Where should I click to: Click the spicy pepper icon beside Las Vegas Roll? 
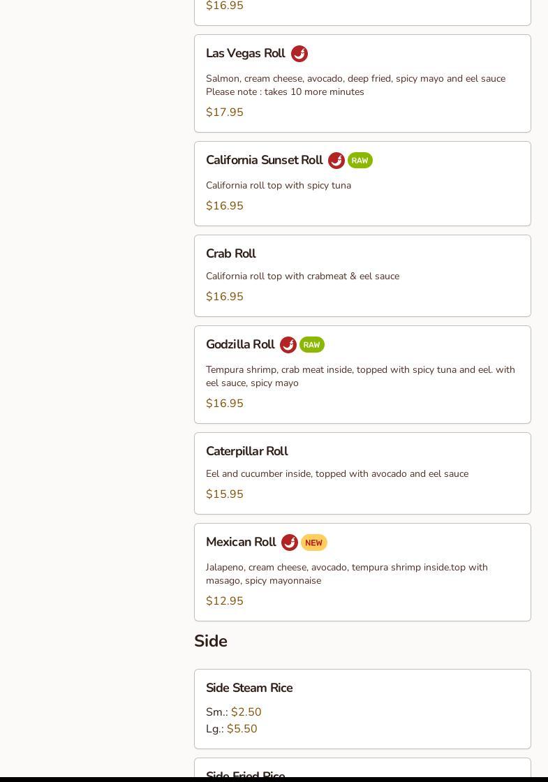pyautogui.click(x=299, y=54)
